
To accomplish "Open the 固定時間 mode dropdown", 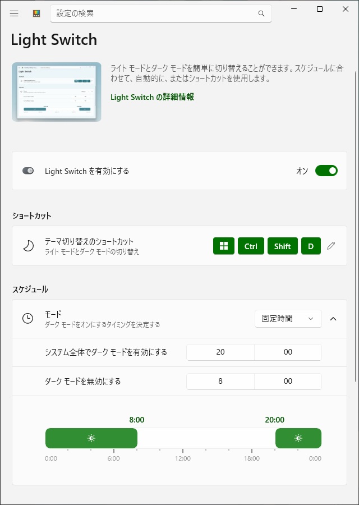I will [x=288, y=319].
